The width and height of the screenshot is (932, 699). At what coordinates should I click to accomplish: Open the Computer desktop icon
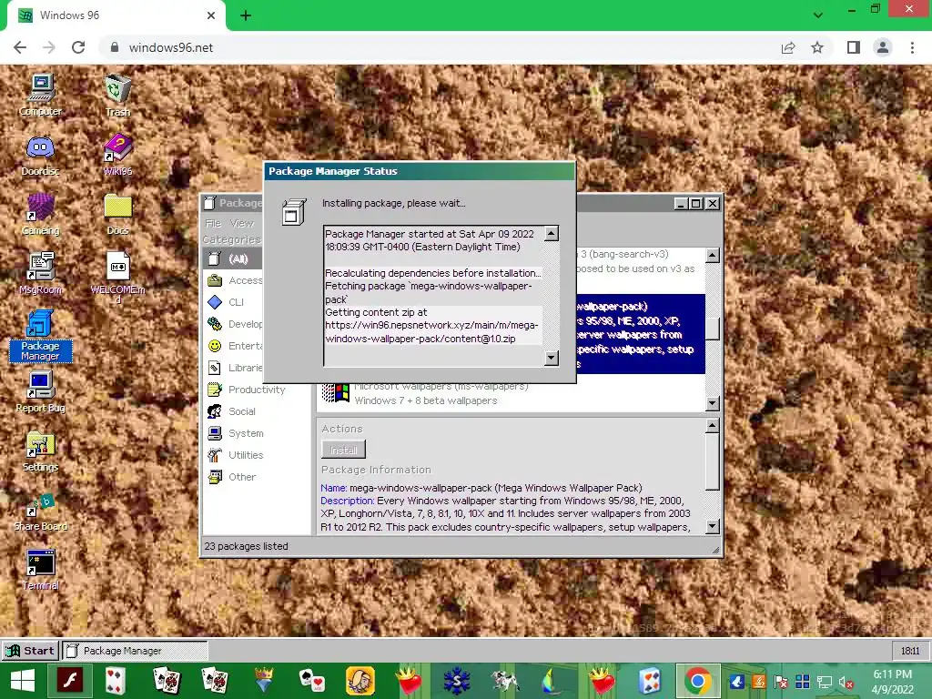(x=40, y=95)
